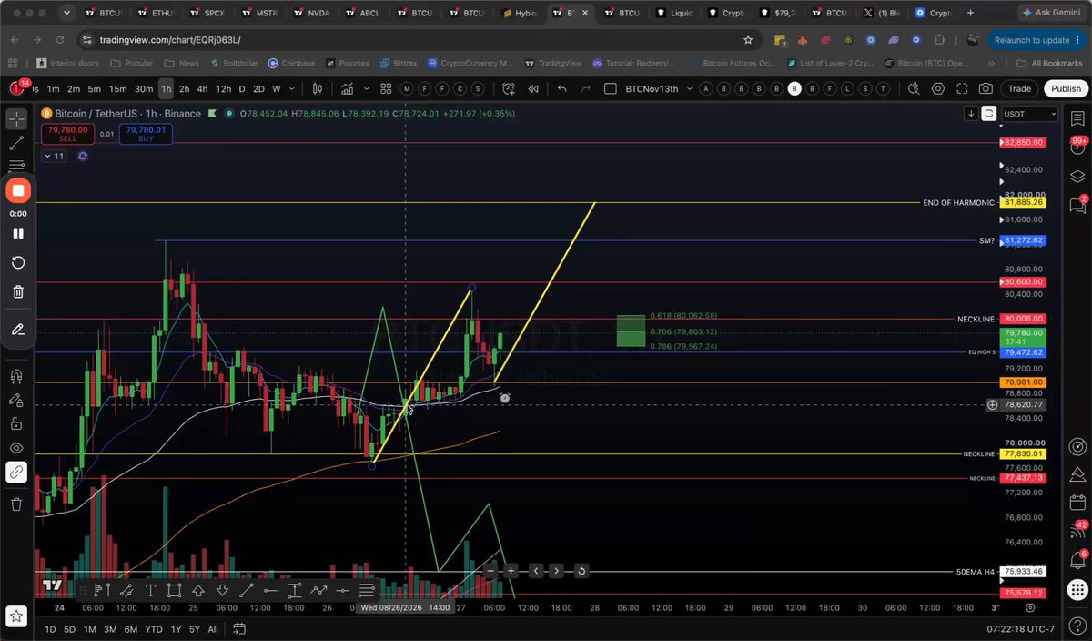Toggle magnet mode on the drawing sidebar
This screenshot has width=1092, height=641.
click(17, 376)
